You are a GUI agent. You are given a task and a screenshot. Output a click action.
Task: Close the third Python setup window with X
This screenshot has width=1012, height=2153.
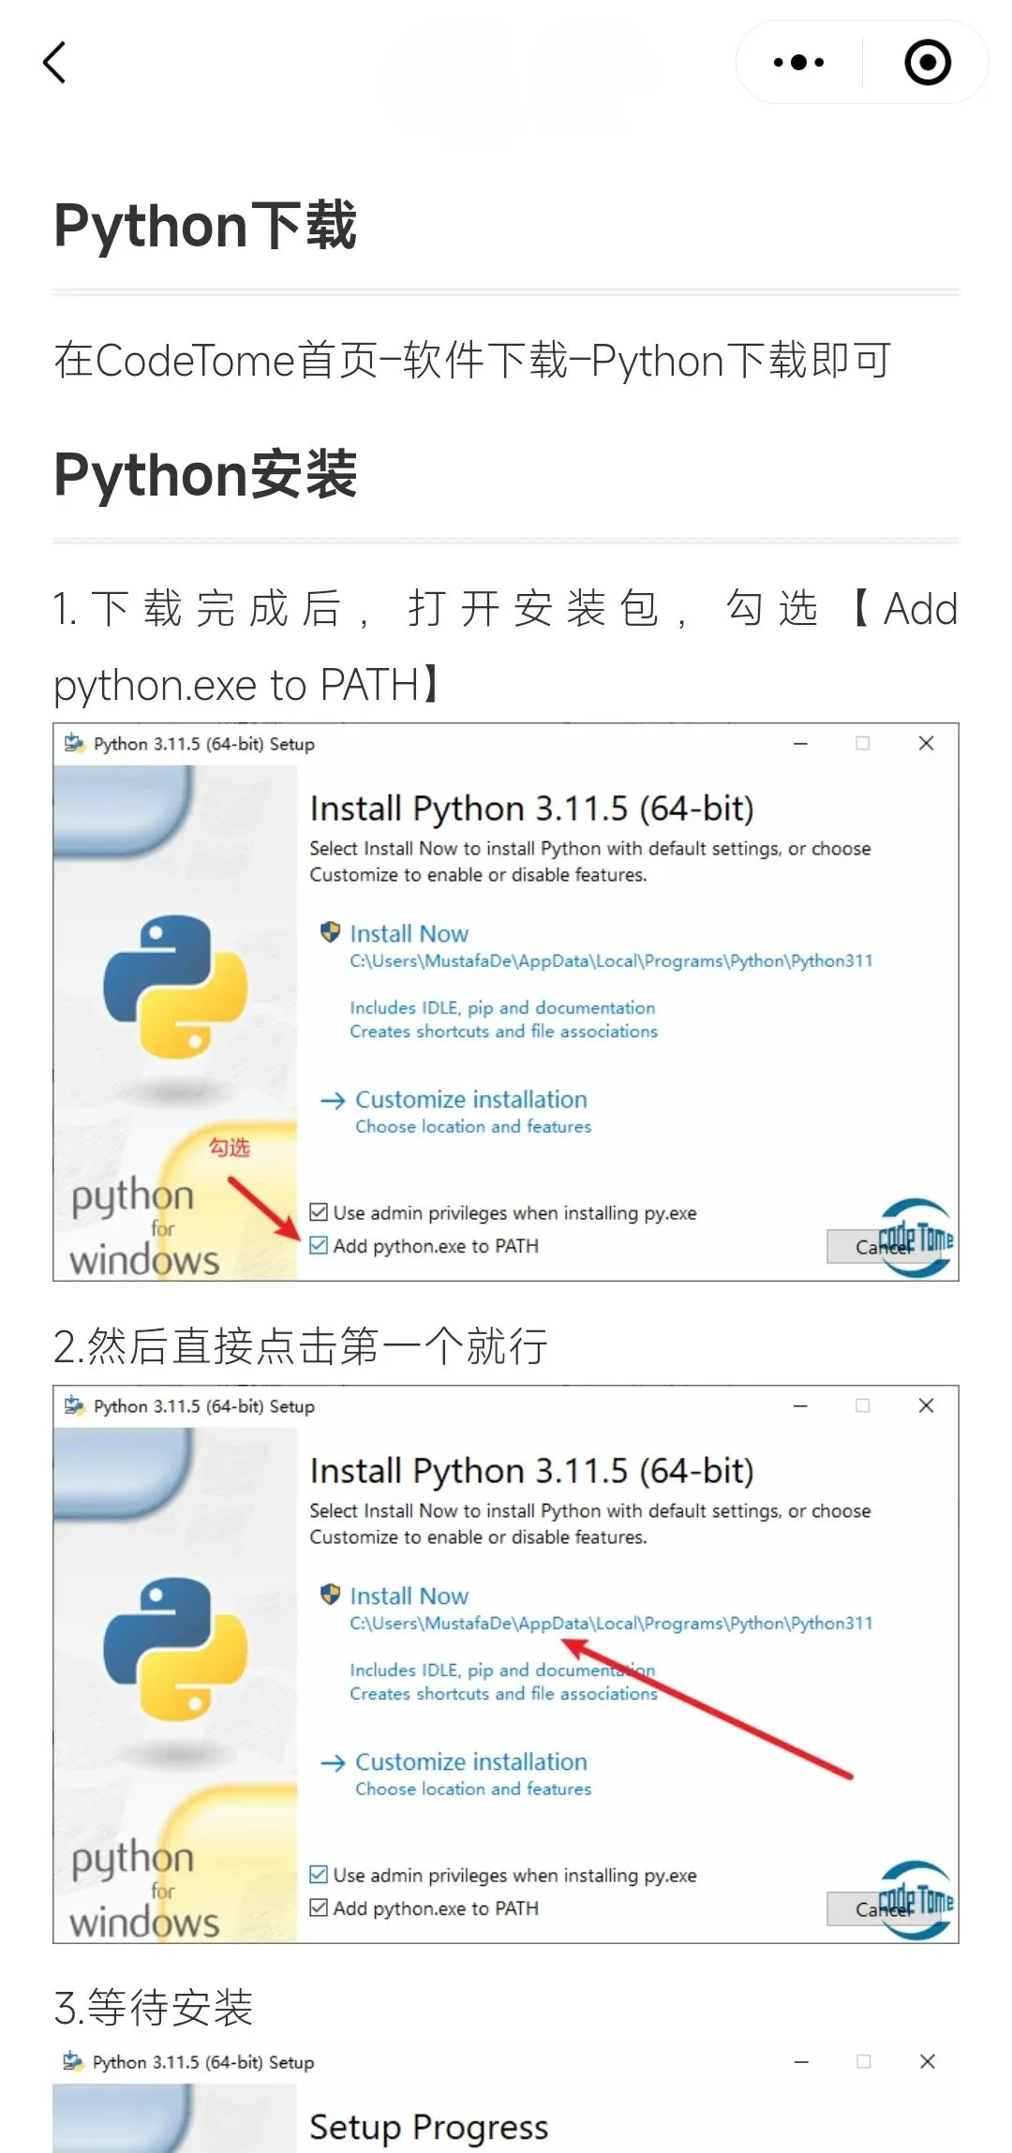(927, 2061)
